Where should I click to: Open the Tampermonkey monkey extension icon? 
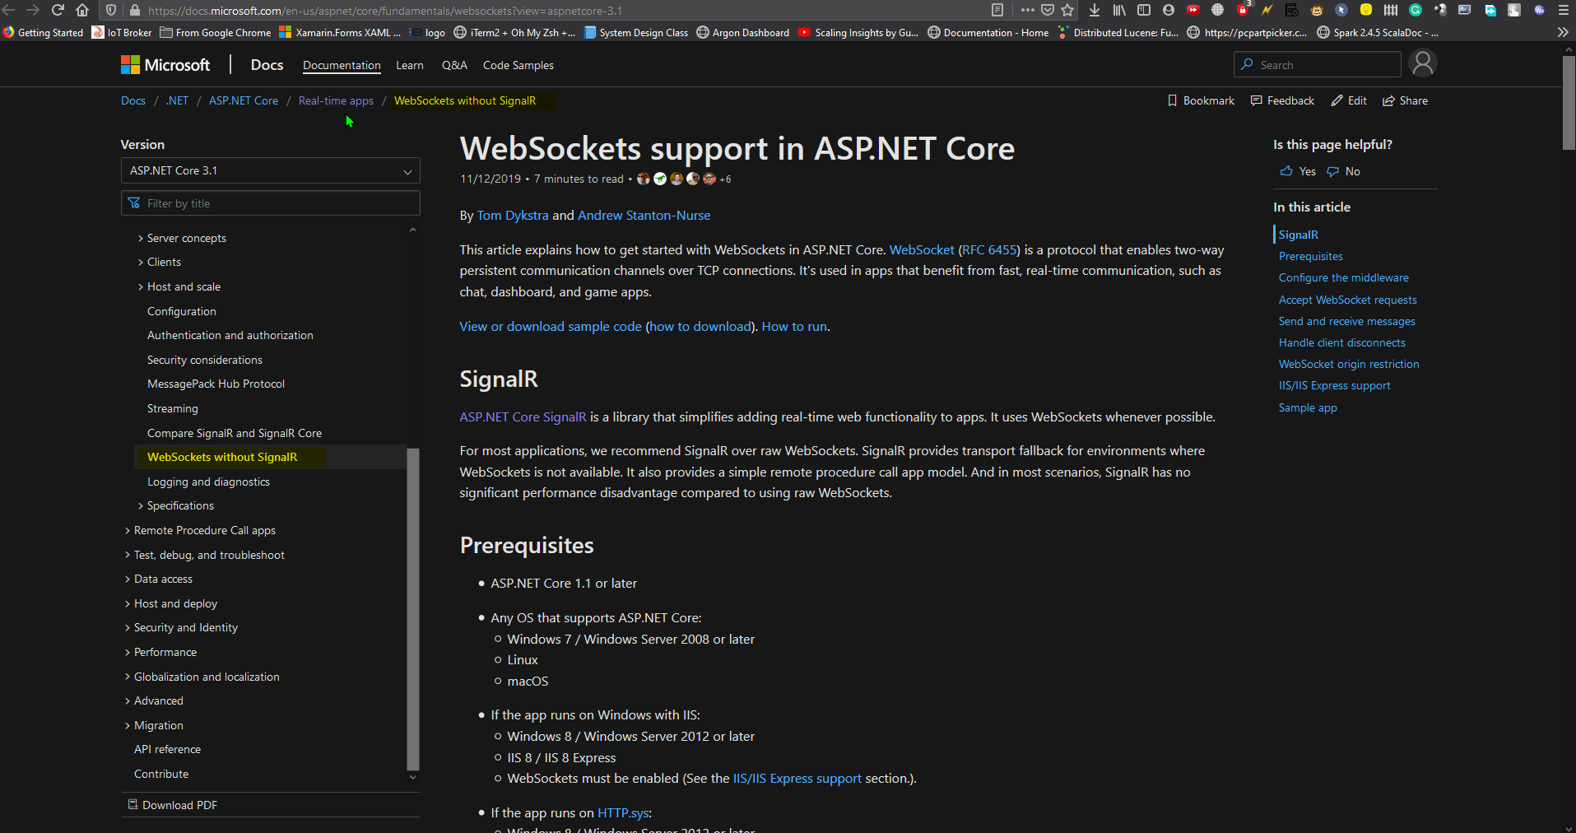coord(1316,10)
